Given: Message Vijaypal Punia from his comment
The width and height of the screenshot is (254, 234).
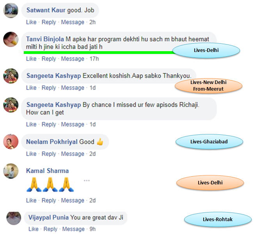Looking at the screenshot, I should [73, 229].
